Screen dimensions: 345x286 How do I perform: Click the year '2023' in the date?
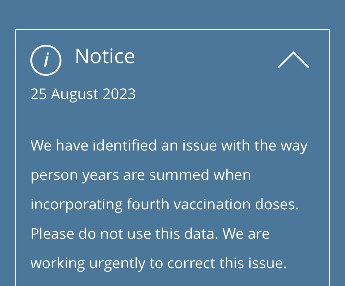pos(119,94)
